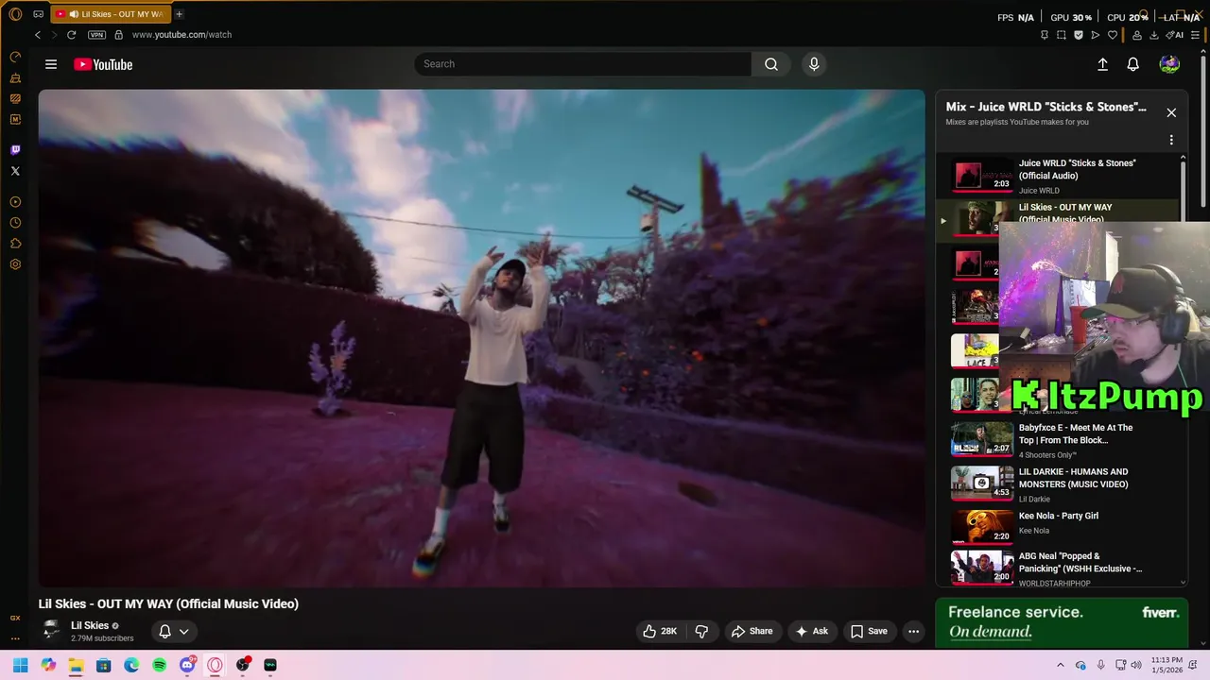Click the Share button under the video
This screenshot has height=680, width=1210.
(x=752, y=631)
